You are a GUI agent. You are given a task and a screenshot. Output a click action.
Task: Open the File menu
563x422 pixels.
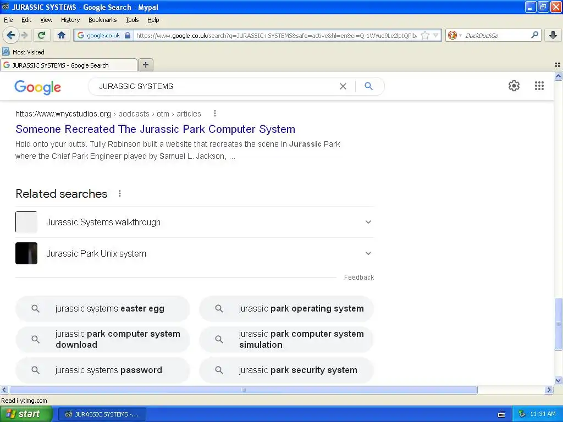pos(8,20)
